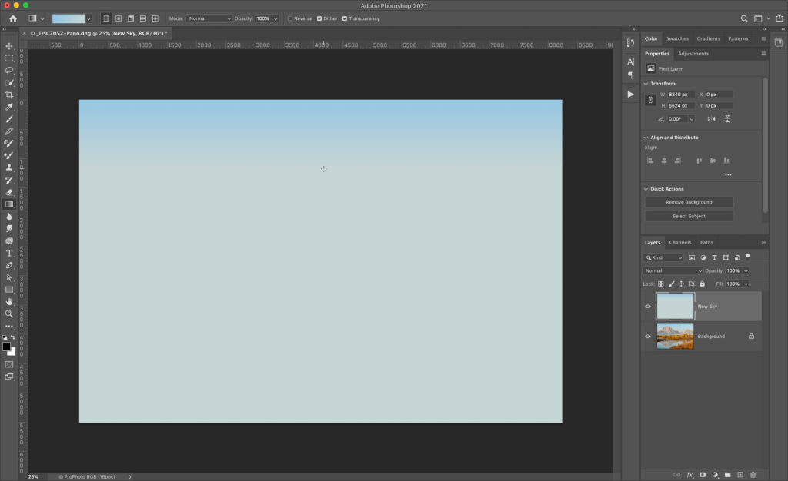Open the layer blend mode dropdown
Image resolution: width=788 pixels, height=481 pixels.
point(673,271)
